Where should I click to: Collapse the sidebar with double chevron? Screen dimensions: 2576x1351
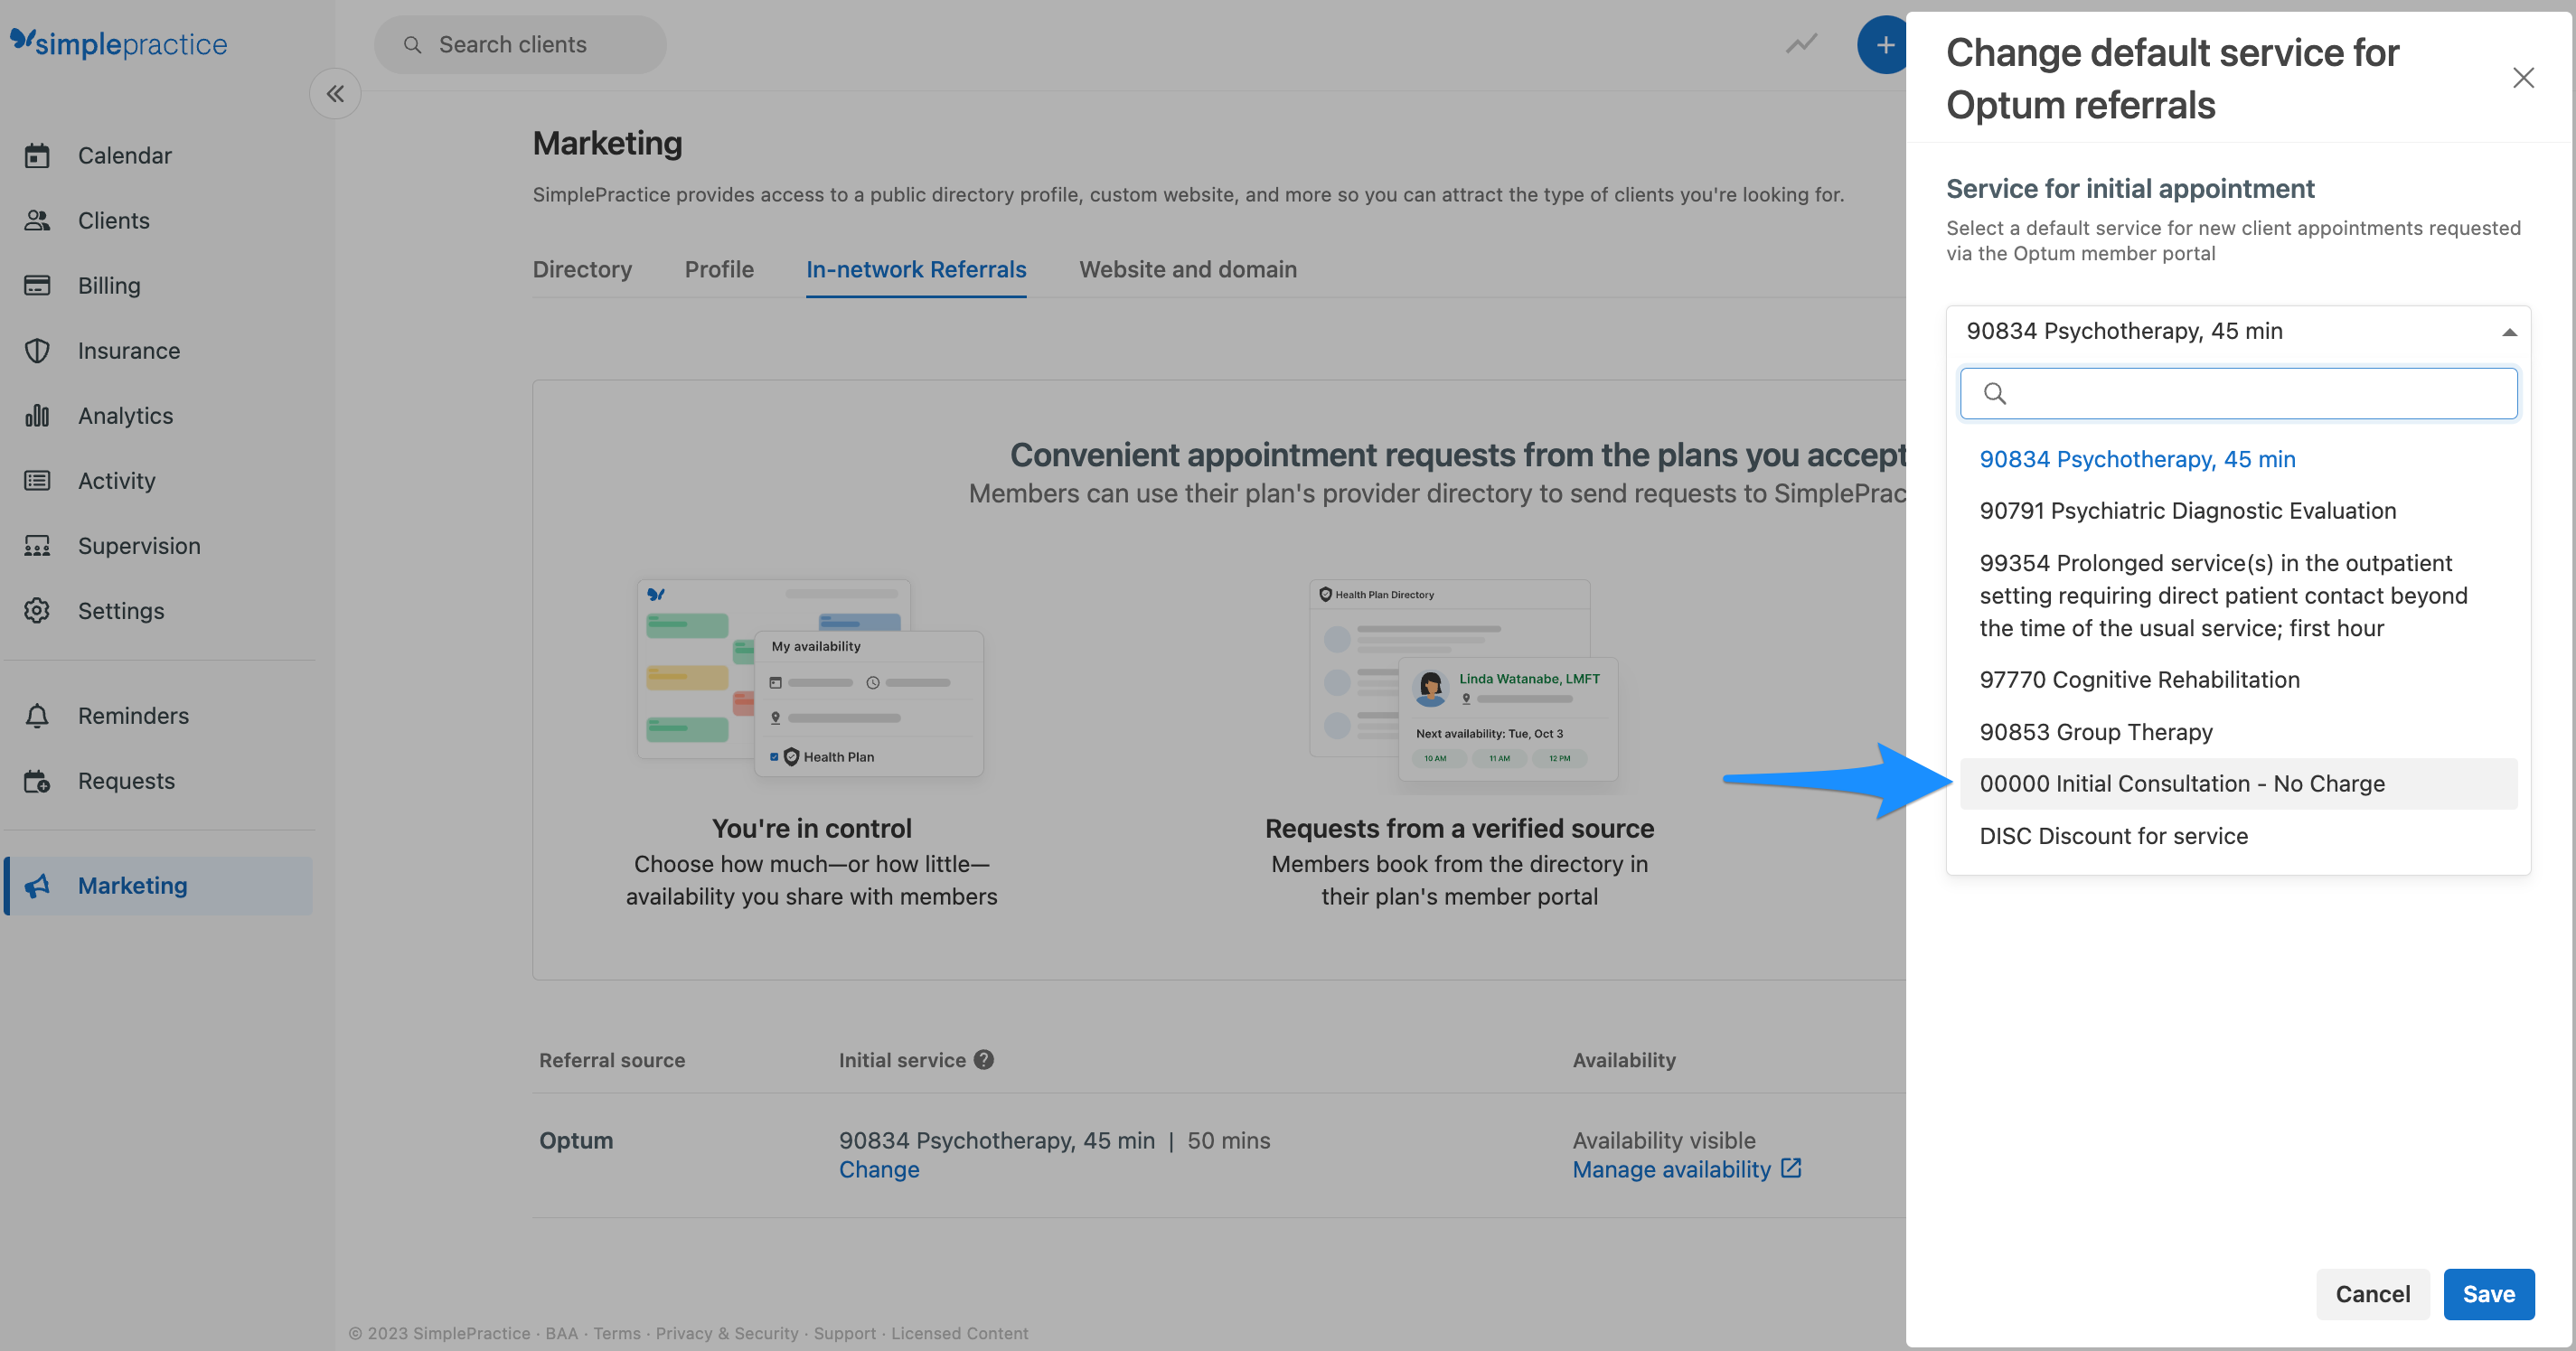pyautogui.click(x=335, y=94)
